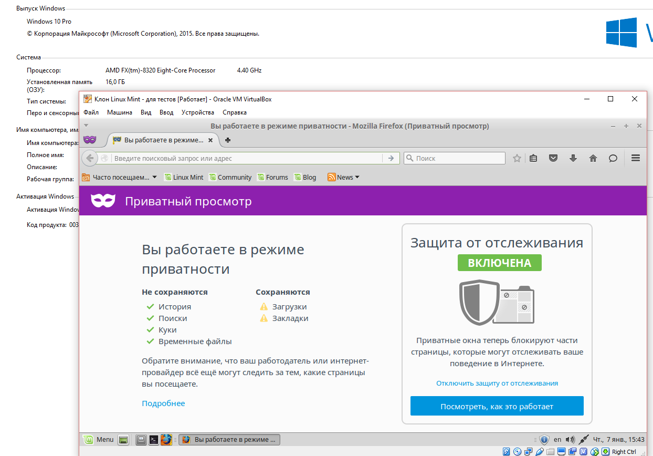Click the История list item

[175, 307]
